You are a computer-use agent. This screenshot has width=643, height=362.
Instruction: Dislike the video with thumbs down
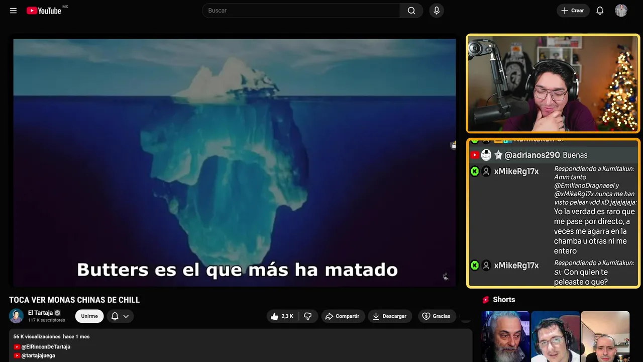point(308,316)
